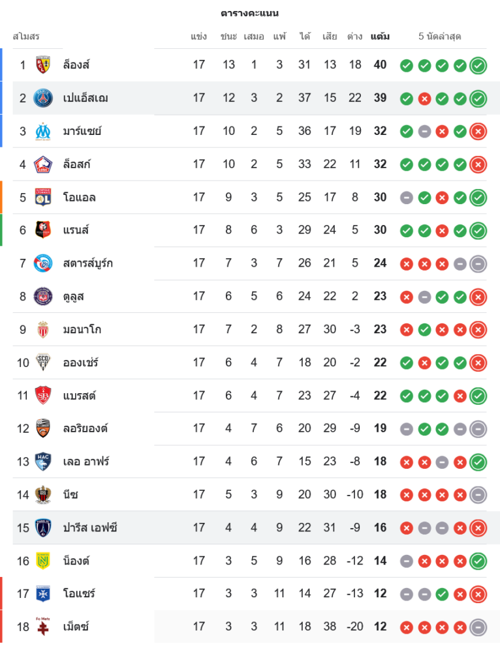Click the Marseille club logo
The image size is (500, 652).
(42, 131)
